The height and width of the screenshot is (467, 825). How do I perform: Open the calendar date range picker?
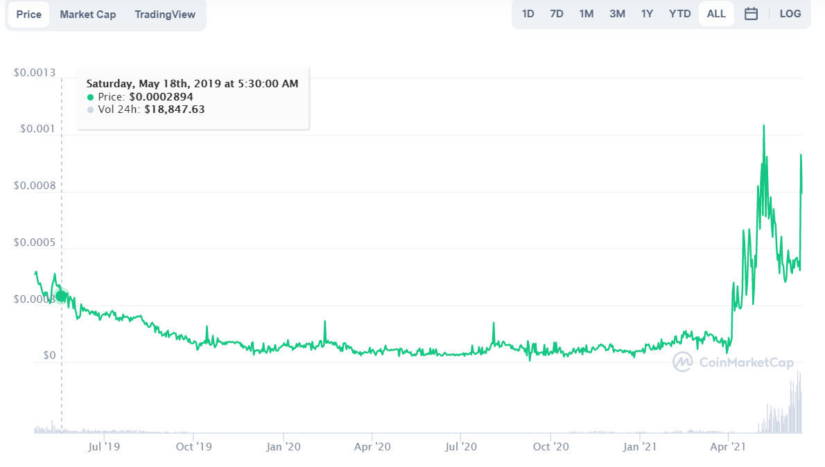tap(751, 14)
